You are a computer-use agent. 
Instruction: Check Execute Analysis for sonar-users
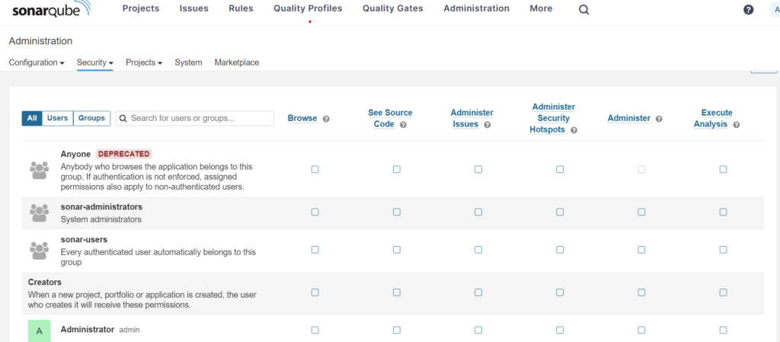723,250
